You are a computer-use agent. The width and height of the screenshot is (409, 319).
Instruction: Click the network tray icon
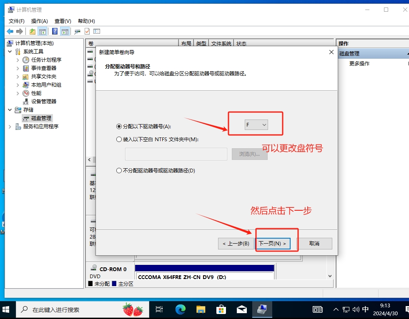346,309
